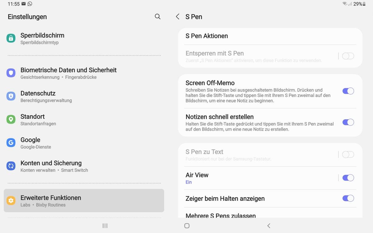Tap the WhatsApp notification icon
Viewport: 373px width, 233px height.
[30, 4]
